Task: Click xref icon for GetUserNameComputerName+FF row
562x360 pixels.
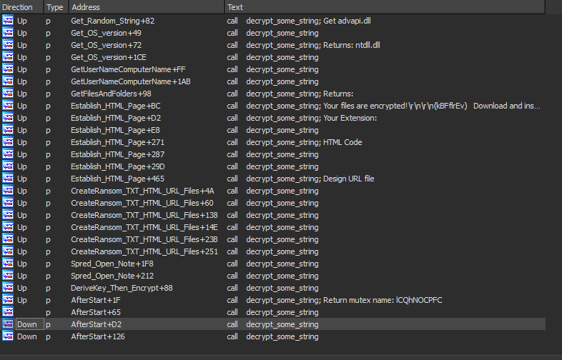Action: tap(8, 69)
